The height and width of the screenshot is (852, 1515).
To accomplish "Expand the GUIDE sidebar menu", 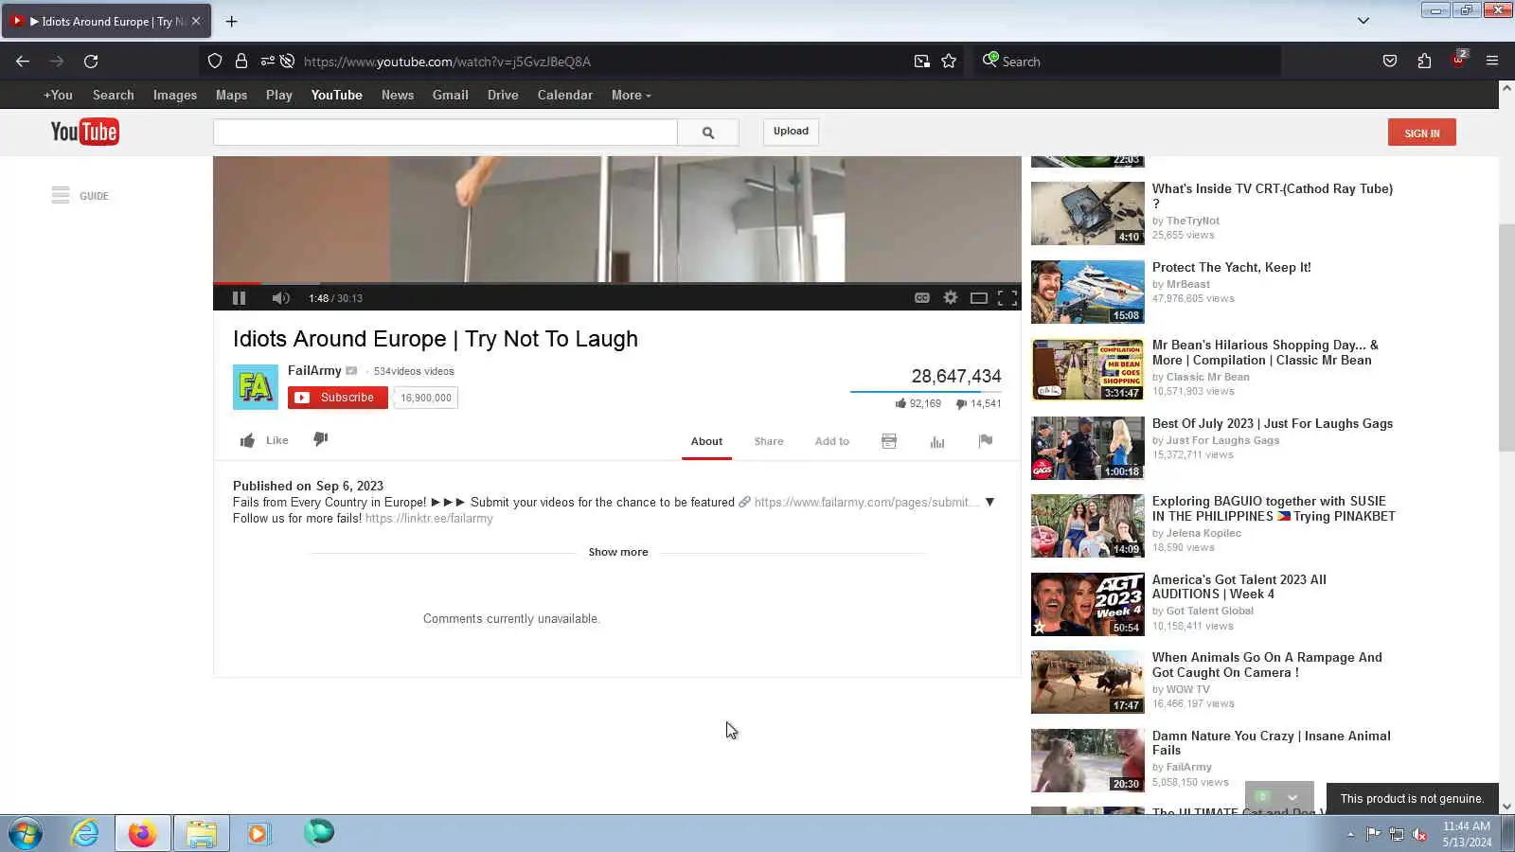I will pos(80,196).
